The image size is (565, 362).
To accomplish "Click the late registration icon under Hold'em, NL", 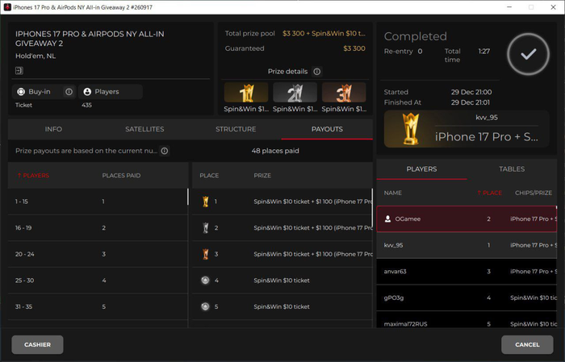I will (x=19, y=70).
